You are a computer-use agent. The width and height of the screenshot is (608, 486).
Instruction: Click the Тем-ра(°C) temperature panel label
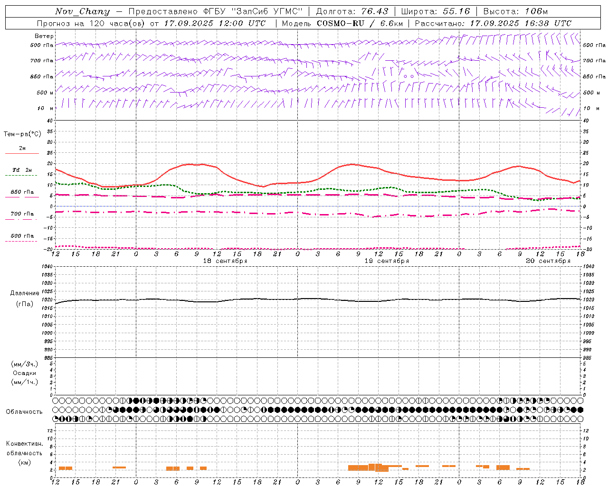22,134
